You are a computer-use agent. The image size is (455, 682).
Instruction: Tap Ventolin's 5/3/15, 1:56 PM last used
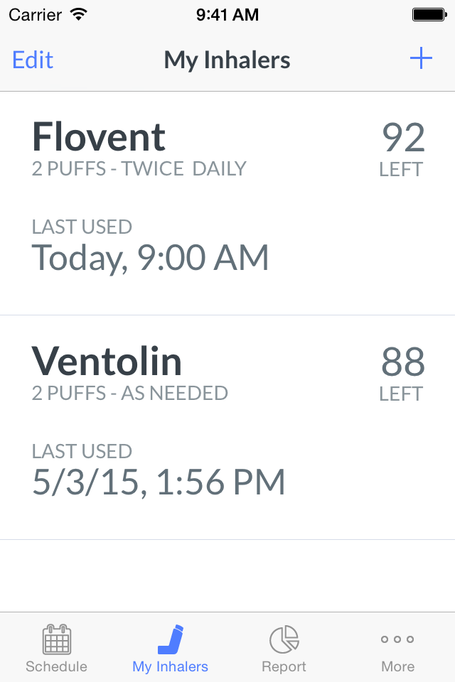pos(159,482)
